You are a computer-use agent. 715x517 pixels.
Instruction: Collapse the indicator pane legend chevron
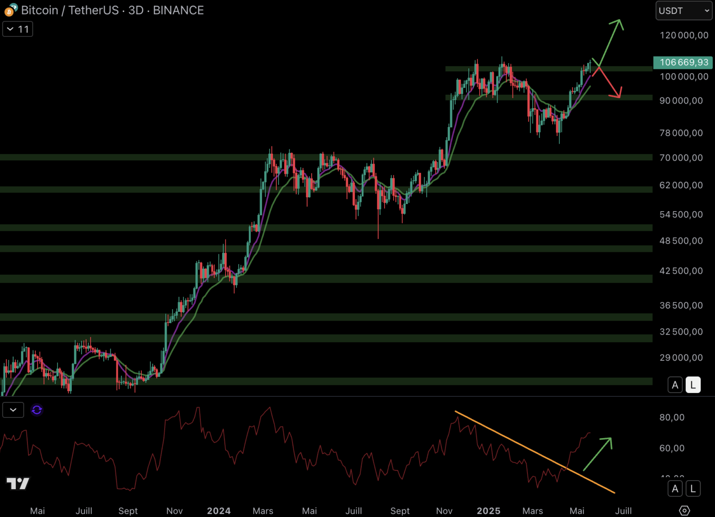pyautogui.click(x=13, y=410)
